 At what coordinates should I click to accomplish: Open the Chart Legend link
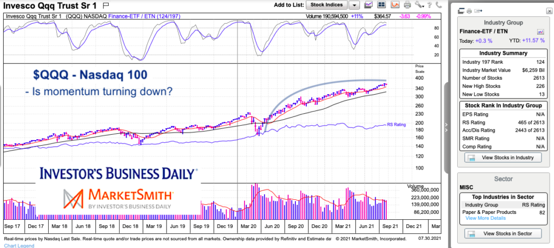[19, 245]
